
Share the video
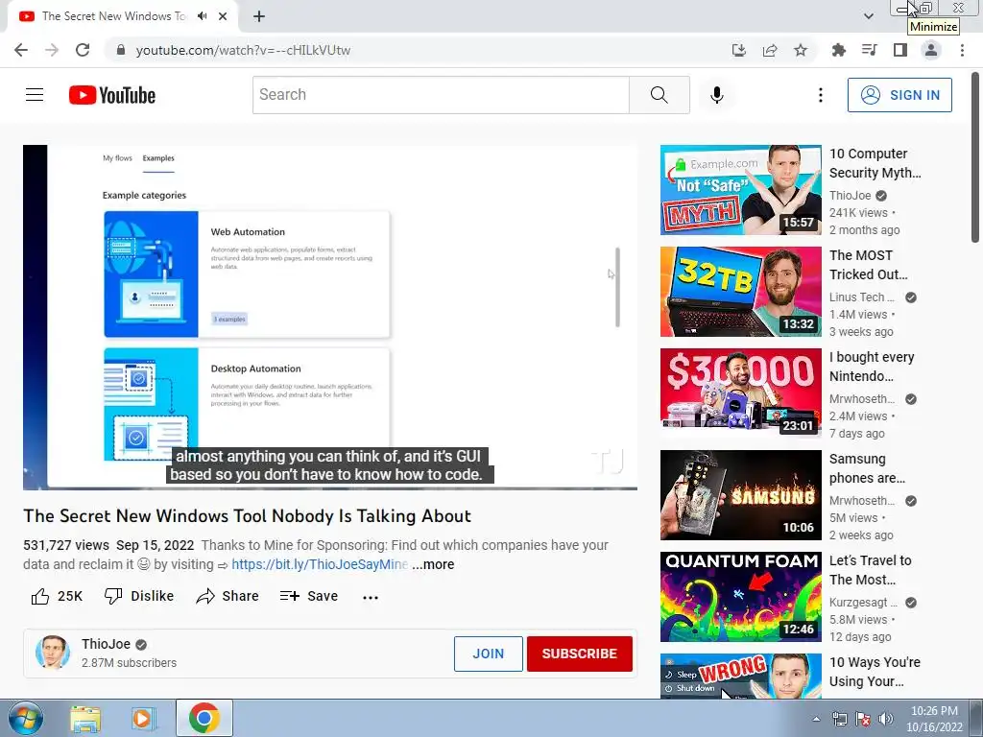tap(227, 596)
